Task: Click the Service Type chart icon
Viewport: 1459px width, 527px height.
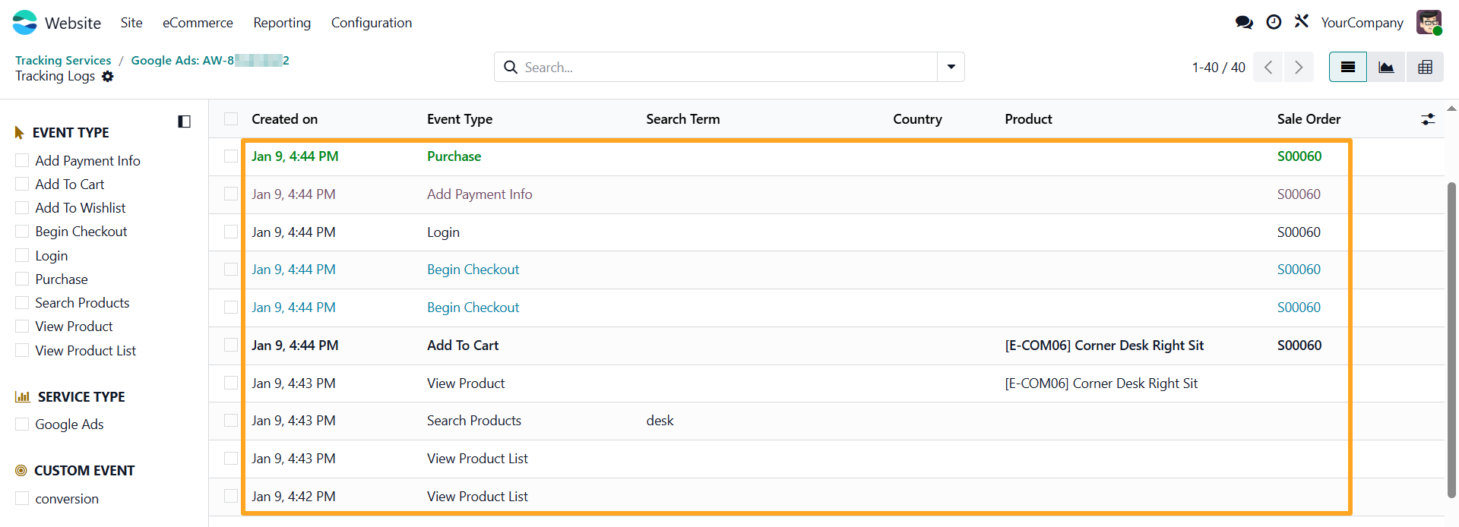Action: [23, 396]
